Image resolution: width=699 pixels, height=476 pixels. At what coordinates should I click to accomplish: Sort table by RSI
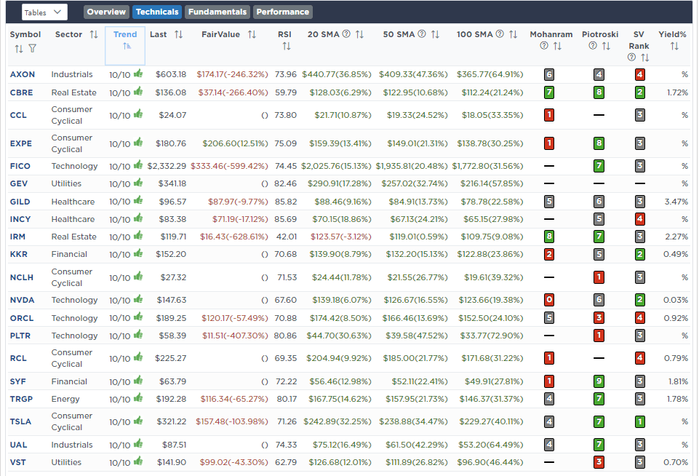tap(286, 46)
